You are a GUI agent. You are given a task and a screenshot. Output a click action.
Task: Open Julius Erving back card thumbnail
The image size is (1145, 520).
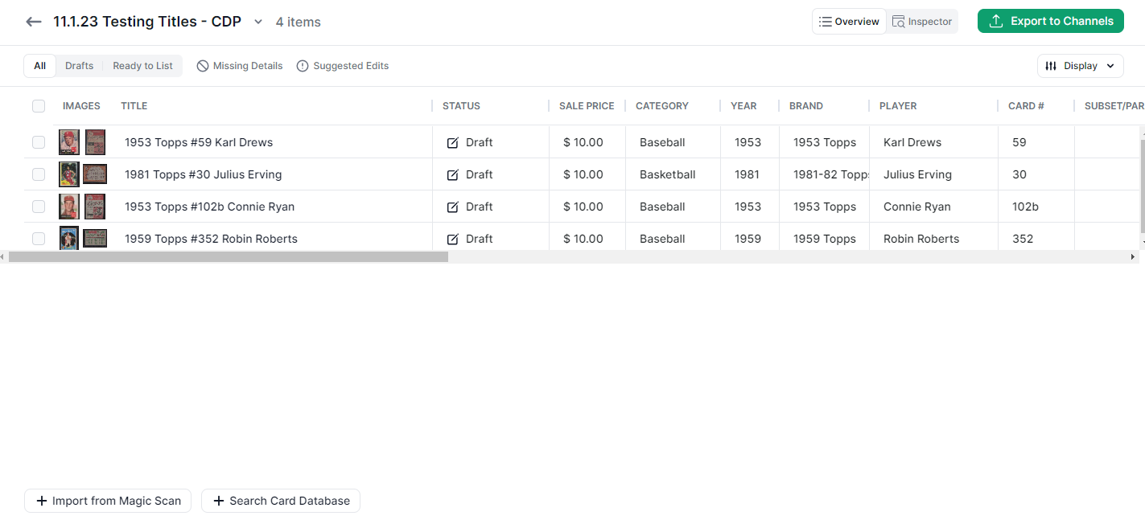[x=95, y=174]
